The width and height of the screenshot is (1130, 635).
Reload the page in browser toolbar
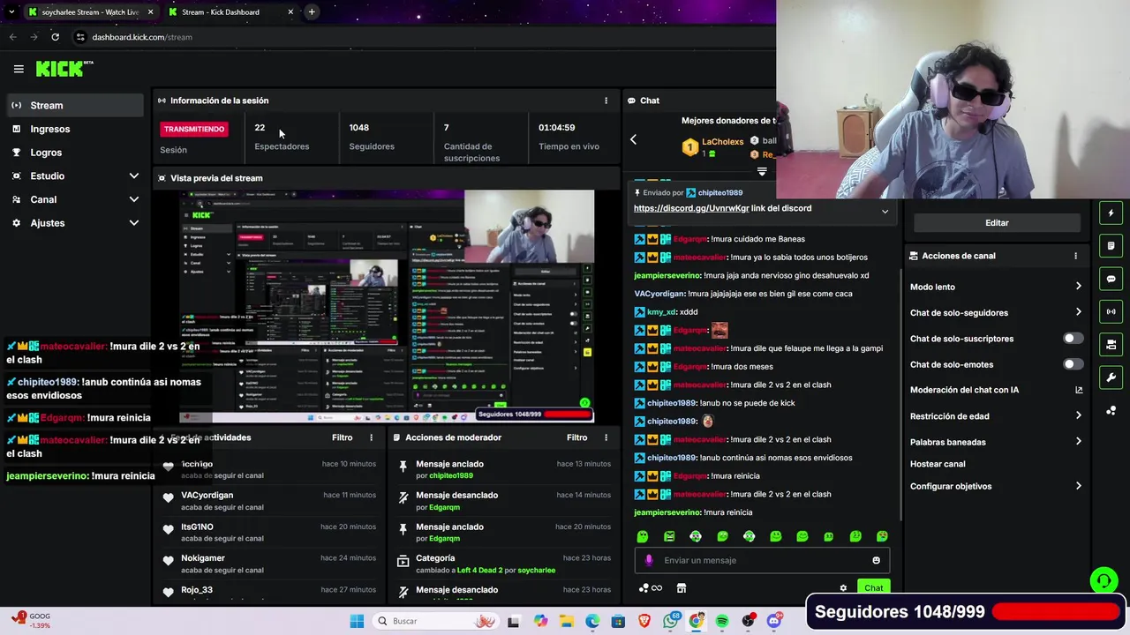[x=55, y=37]
